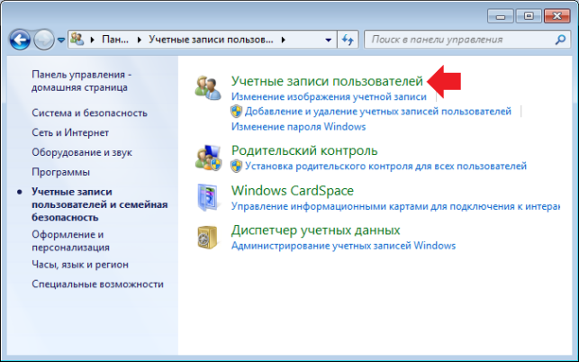Open "Установка родительского контроля для всех пользователей"
The image size is (579, 362).
click(385, 167)
